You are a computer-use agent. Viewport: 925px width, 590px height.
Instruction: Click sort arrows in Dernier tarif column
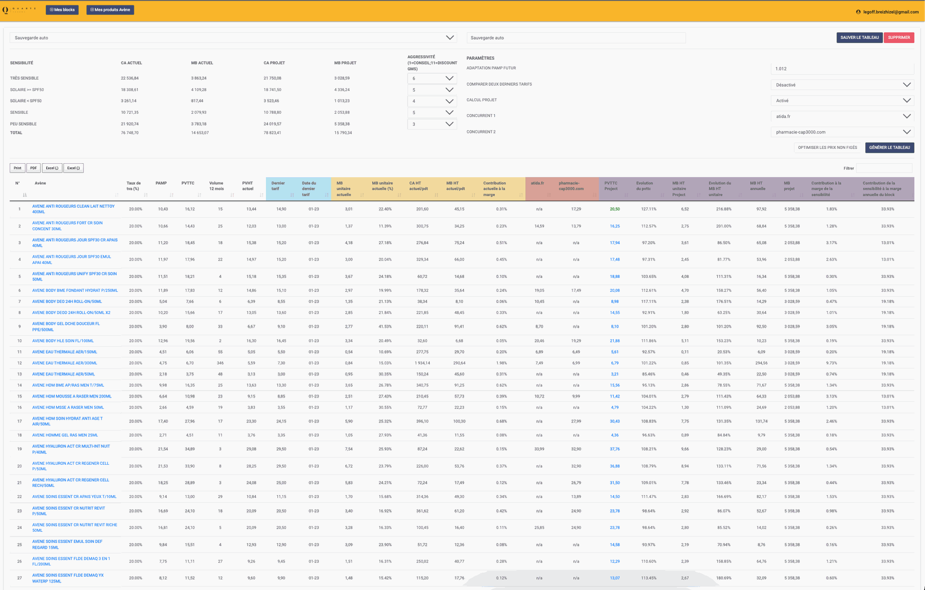(292, 195)
